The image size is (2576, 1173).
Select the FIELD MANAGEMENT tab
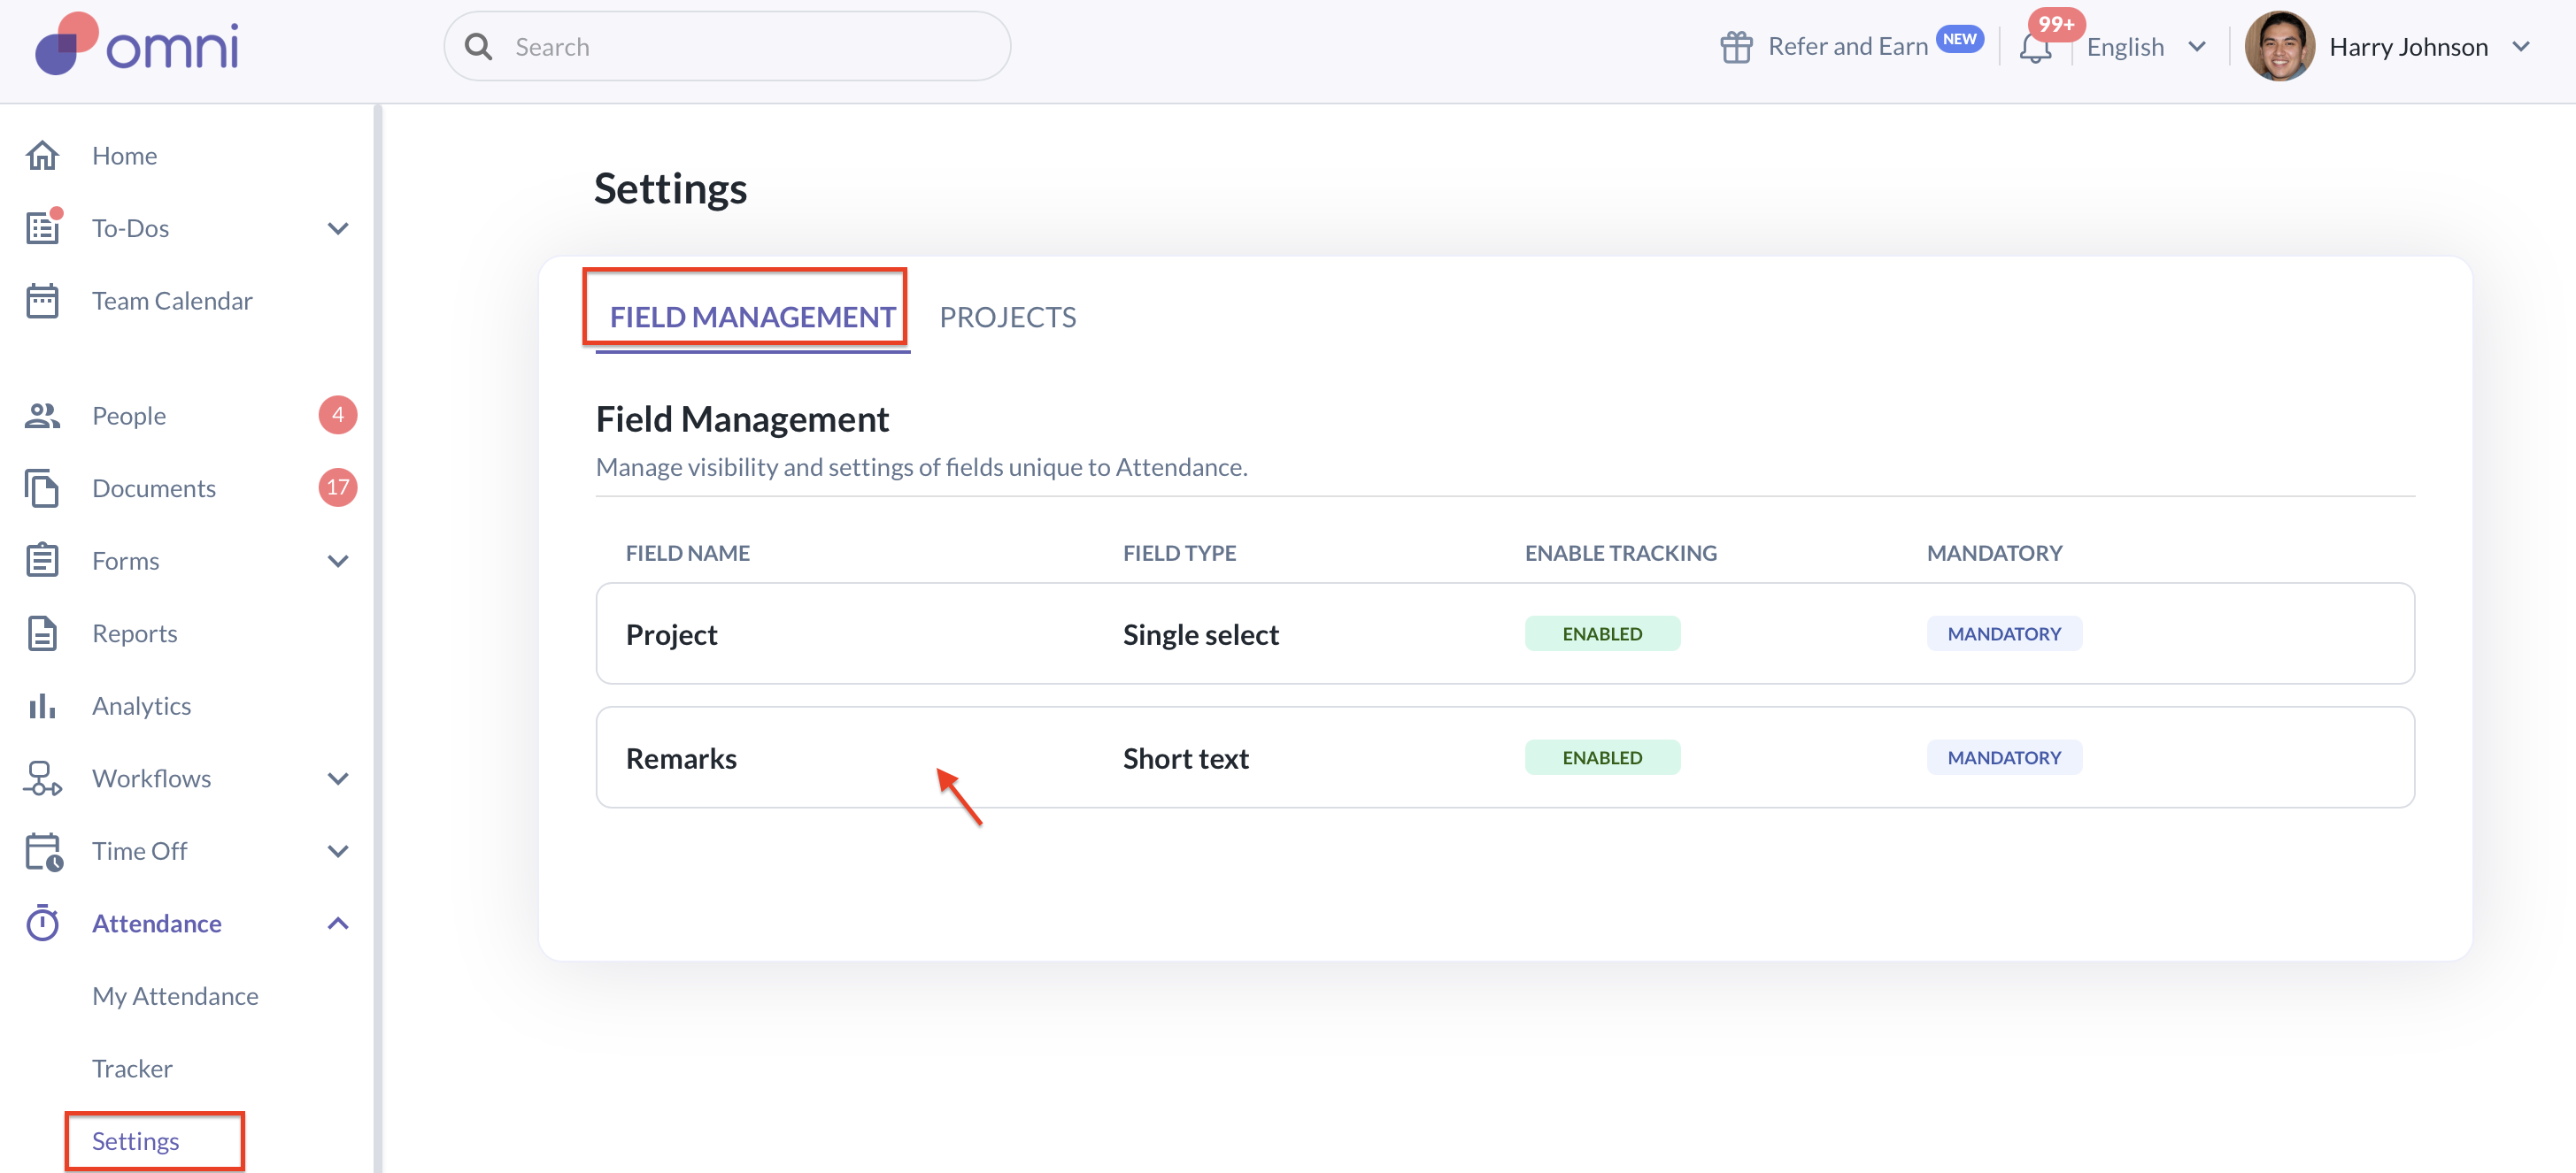[x=752, y=318]
